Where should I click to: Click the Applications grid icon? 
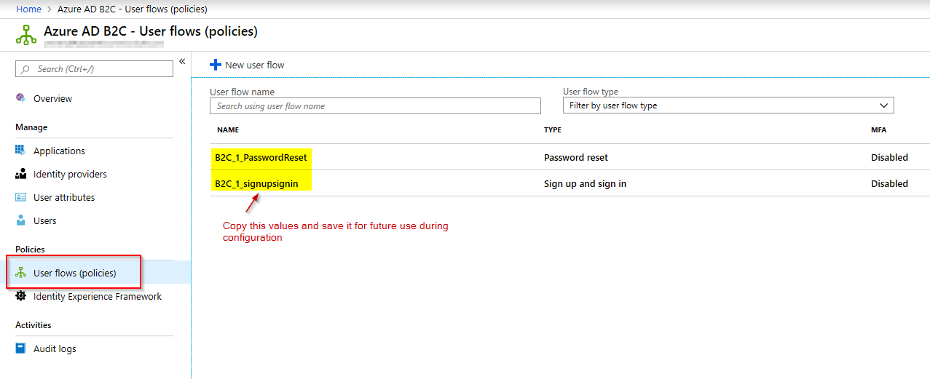tap(20, 151)
